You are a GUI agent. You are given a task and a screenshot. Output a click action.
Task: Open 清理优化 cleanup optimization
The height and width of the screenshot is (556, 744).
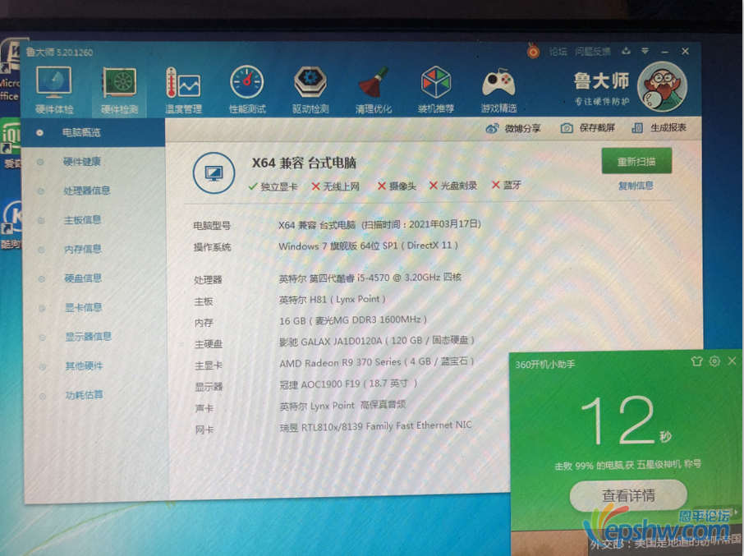374,90
